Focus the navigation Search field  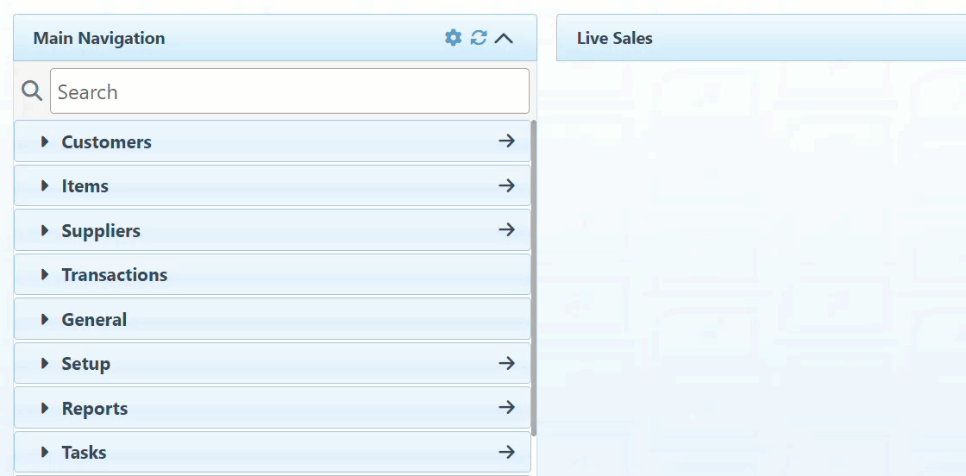(289, 91)
